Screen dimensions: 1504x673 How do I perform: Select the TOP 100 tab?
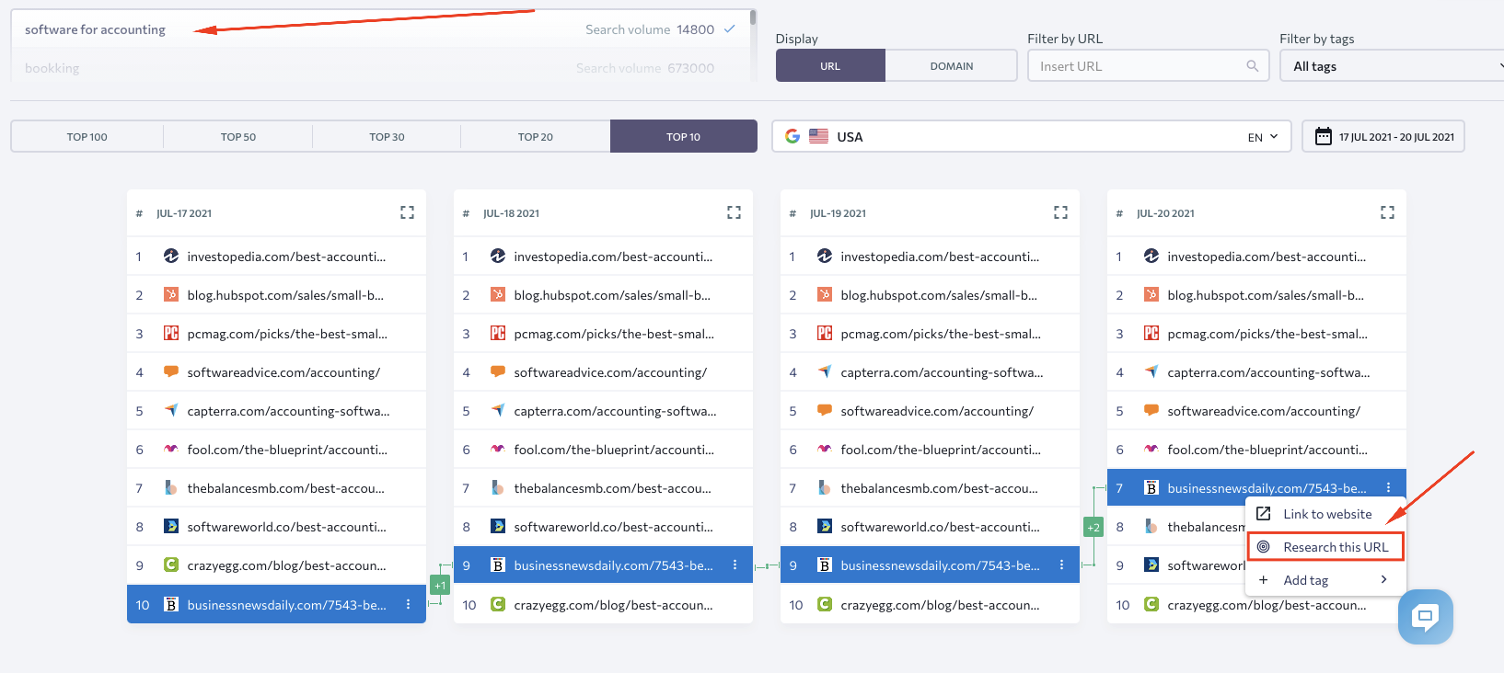pos(87,136)
